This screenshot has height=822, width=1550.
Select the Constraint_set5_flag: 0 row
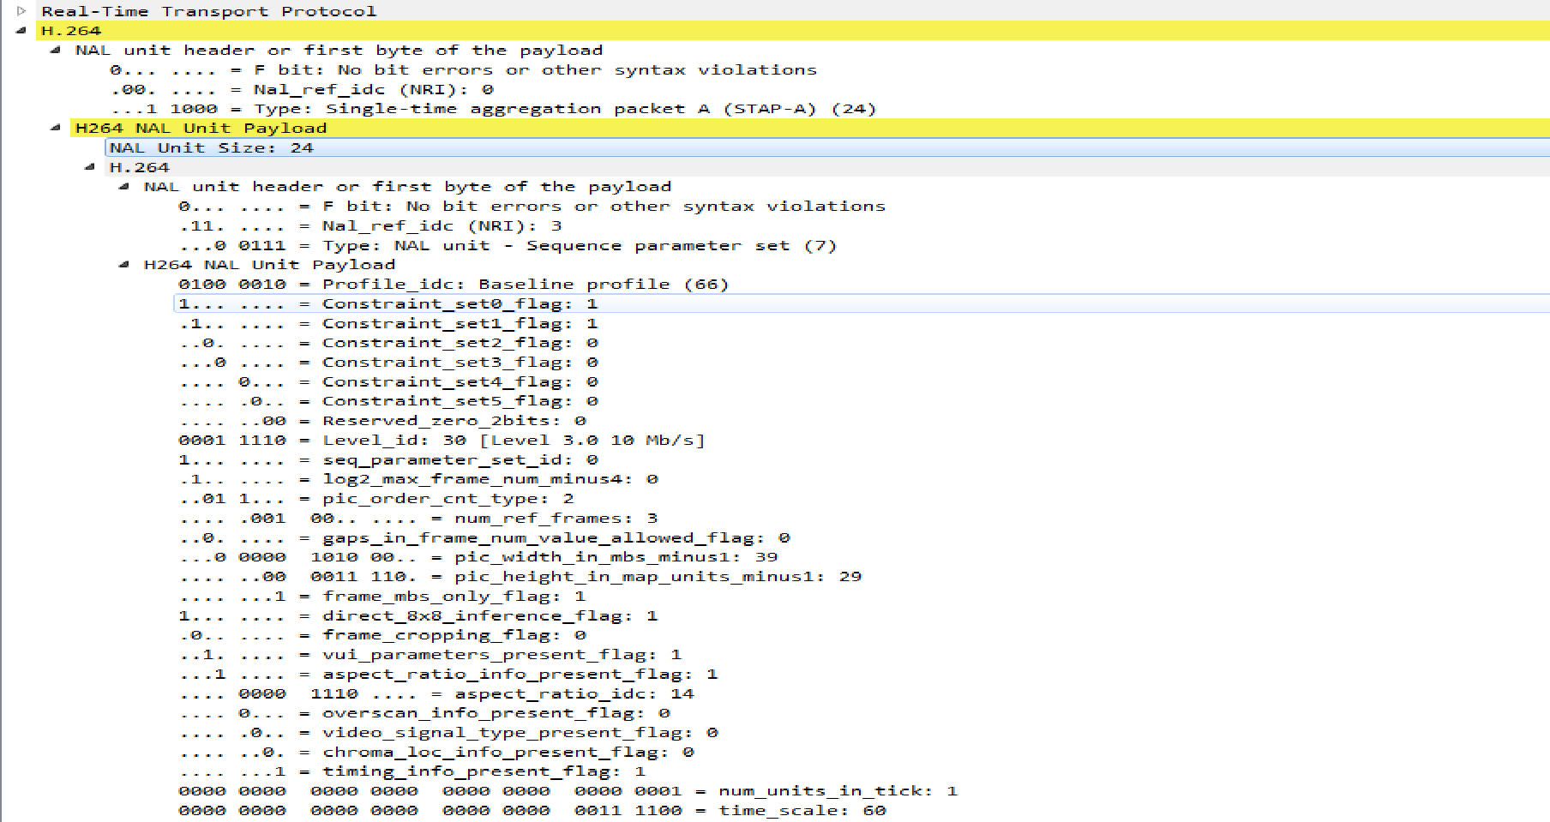tap(388, 401)
